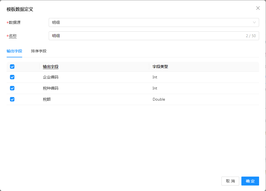Click the 取消 button

(230, 181)
